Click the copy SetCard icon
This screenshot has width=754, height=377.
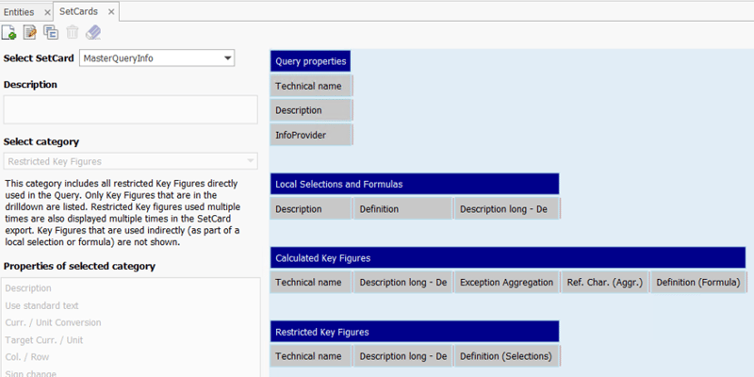[x=51, y=33]
